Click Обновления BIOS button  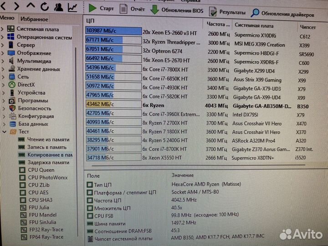coord(177,10)
